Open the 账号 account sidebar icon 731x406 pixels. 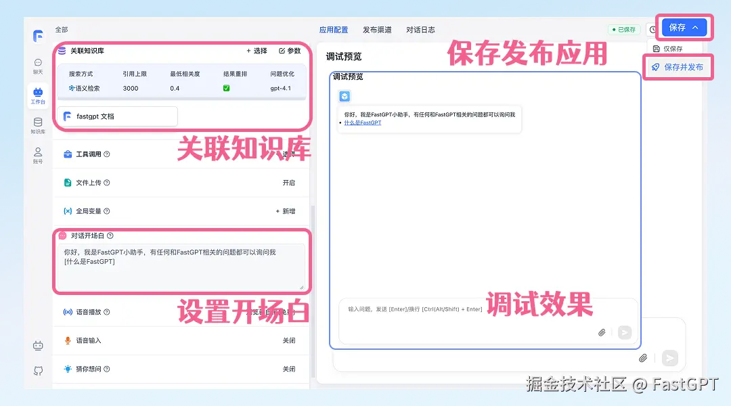38,156
